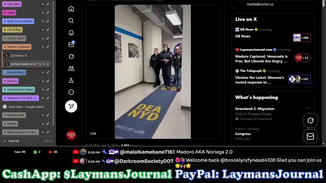Open LaymansJournal account avatar
The height and width of the screenshot is (183, 326).
pyautogui.click(x=71, y=135)
